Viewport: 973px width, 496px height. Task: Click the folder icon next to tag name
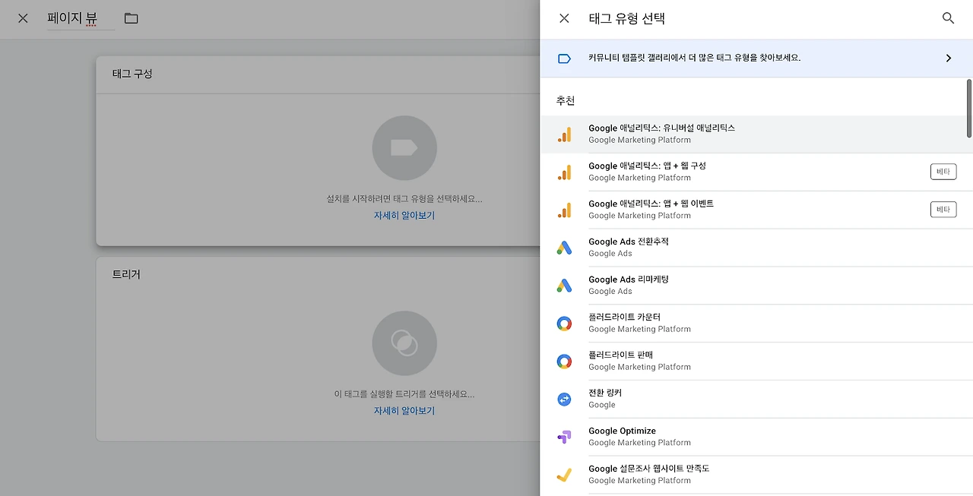pyautogui.click(x=132, y=18)
